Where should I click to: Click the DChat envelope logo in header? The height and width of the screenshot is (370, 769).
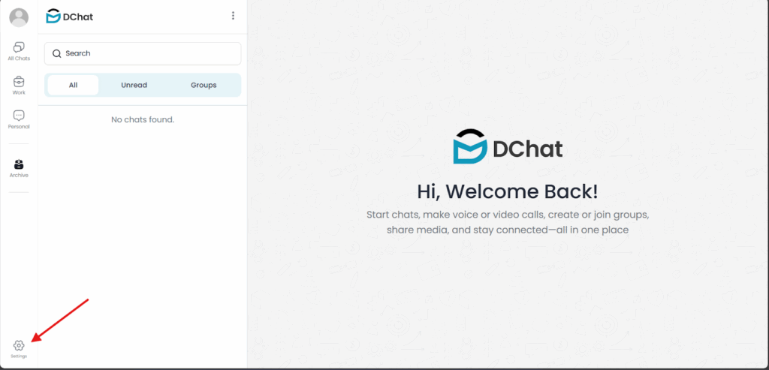(54, 16)
